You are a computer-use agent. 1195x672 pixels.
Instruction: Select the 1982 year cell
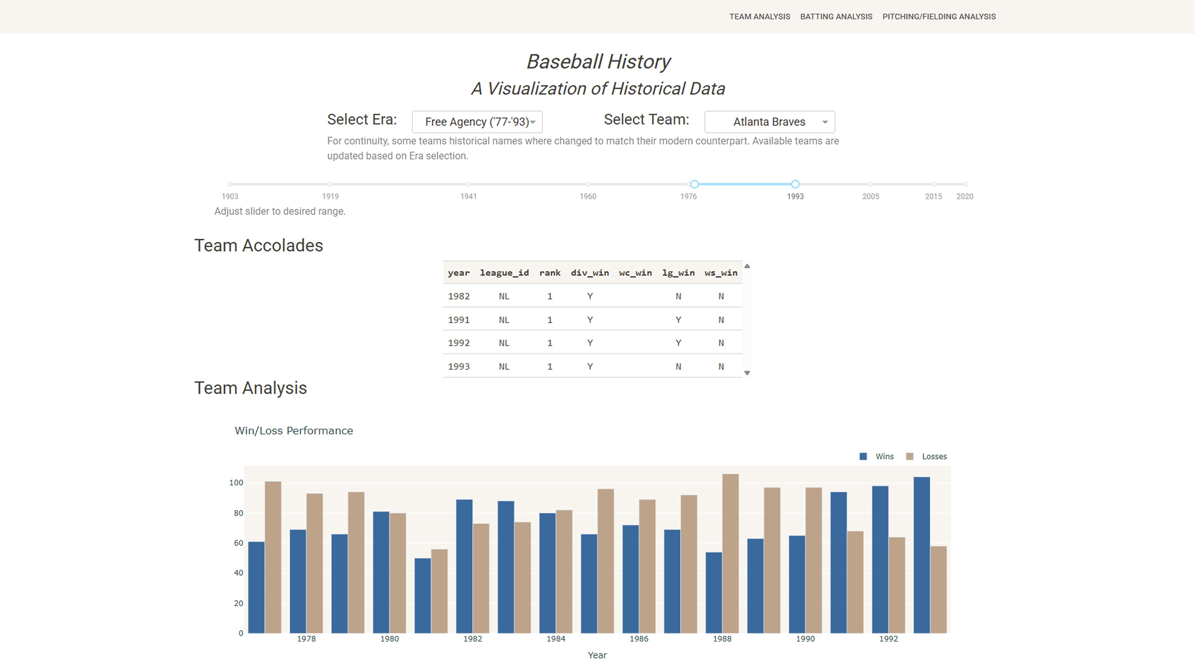click(x=459, y=296)
